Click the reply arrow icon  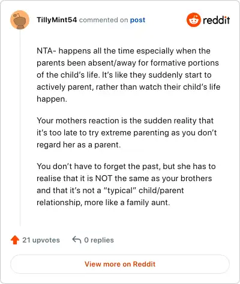pos(77,239)
